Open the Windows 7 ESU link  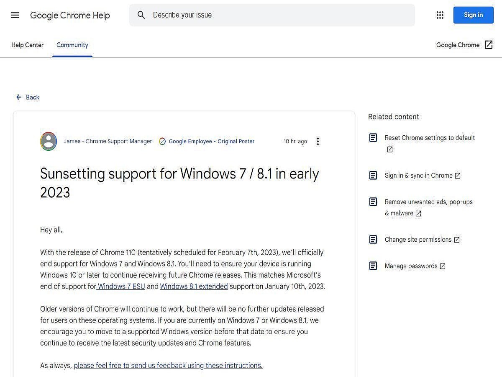pyautogui.click(x=121, y=287)
